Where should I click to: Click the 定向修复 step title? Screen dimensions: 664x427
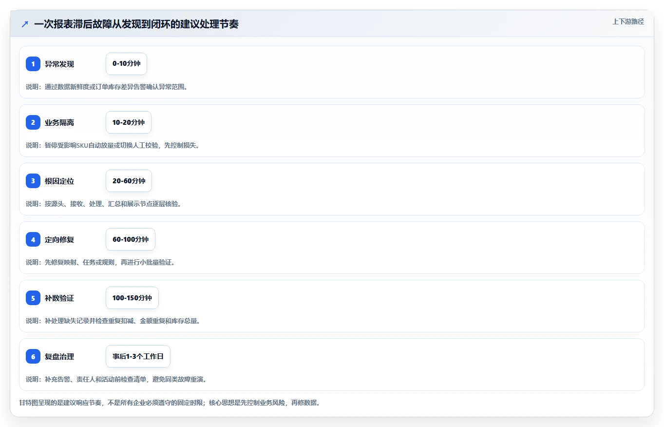click(x=59, y=239)
